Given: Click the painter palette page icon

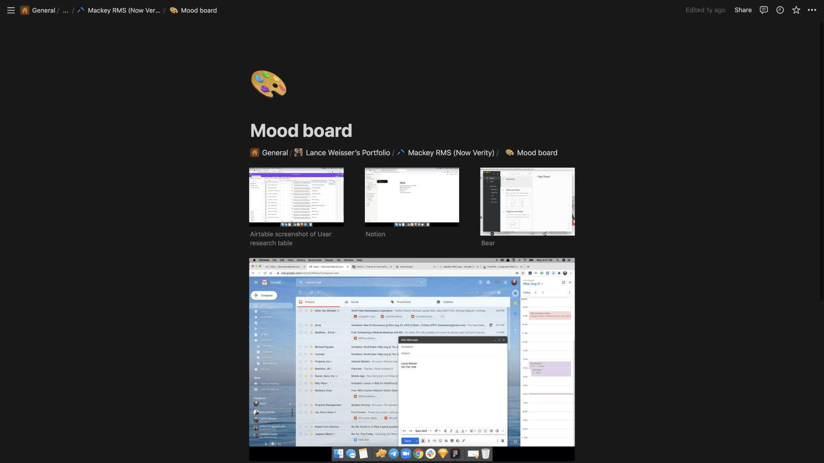Looking at the screenshot, I should [268, 84].
